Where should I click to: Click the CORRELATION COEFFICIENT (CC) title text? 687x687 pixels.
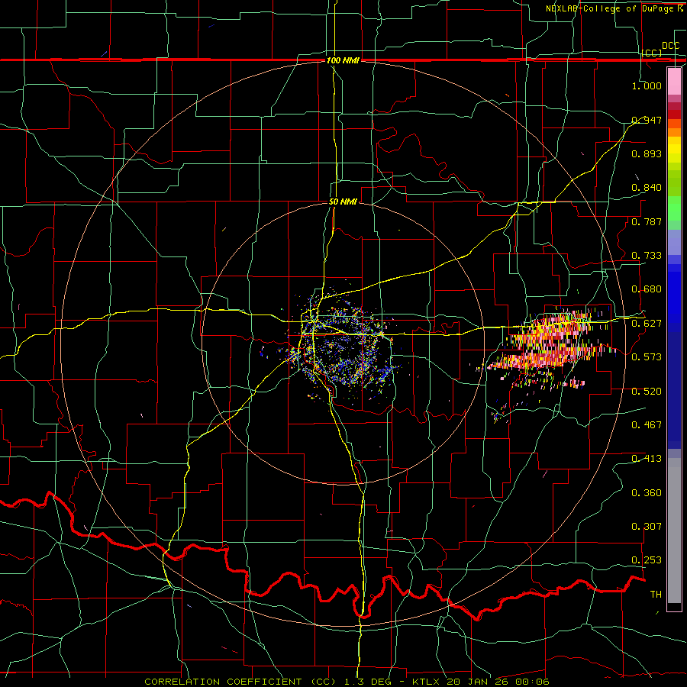point(240,682)
